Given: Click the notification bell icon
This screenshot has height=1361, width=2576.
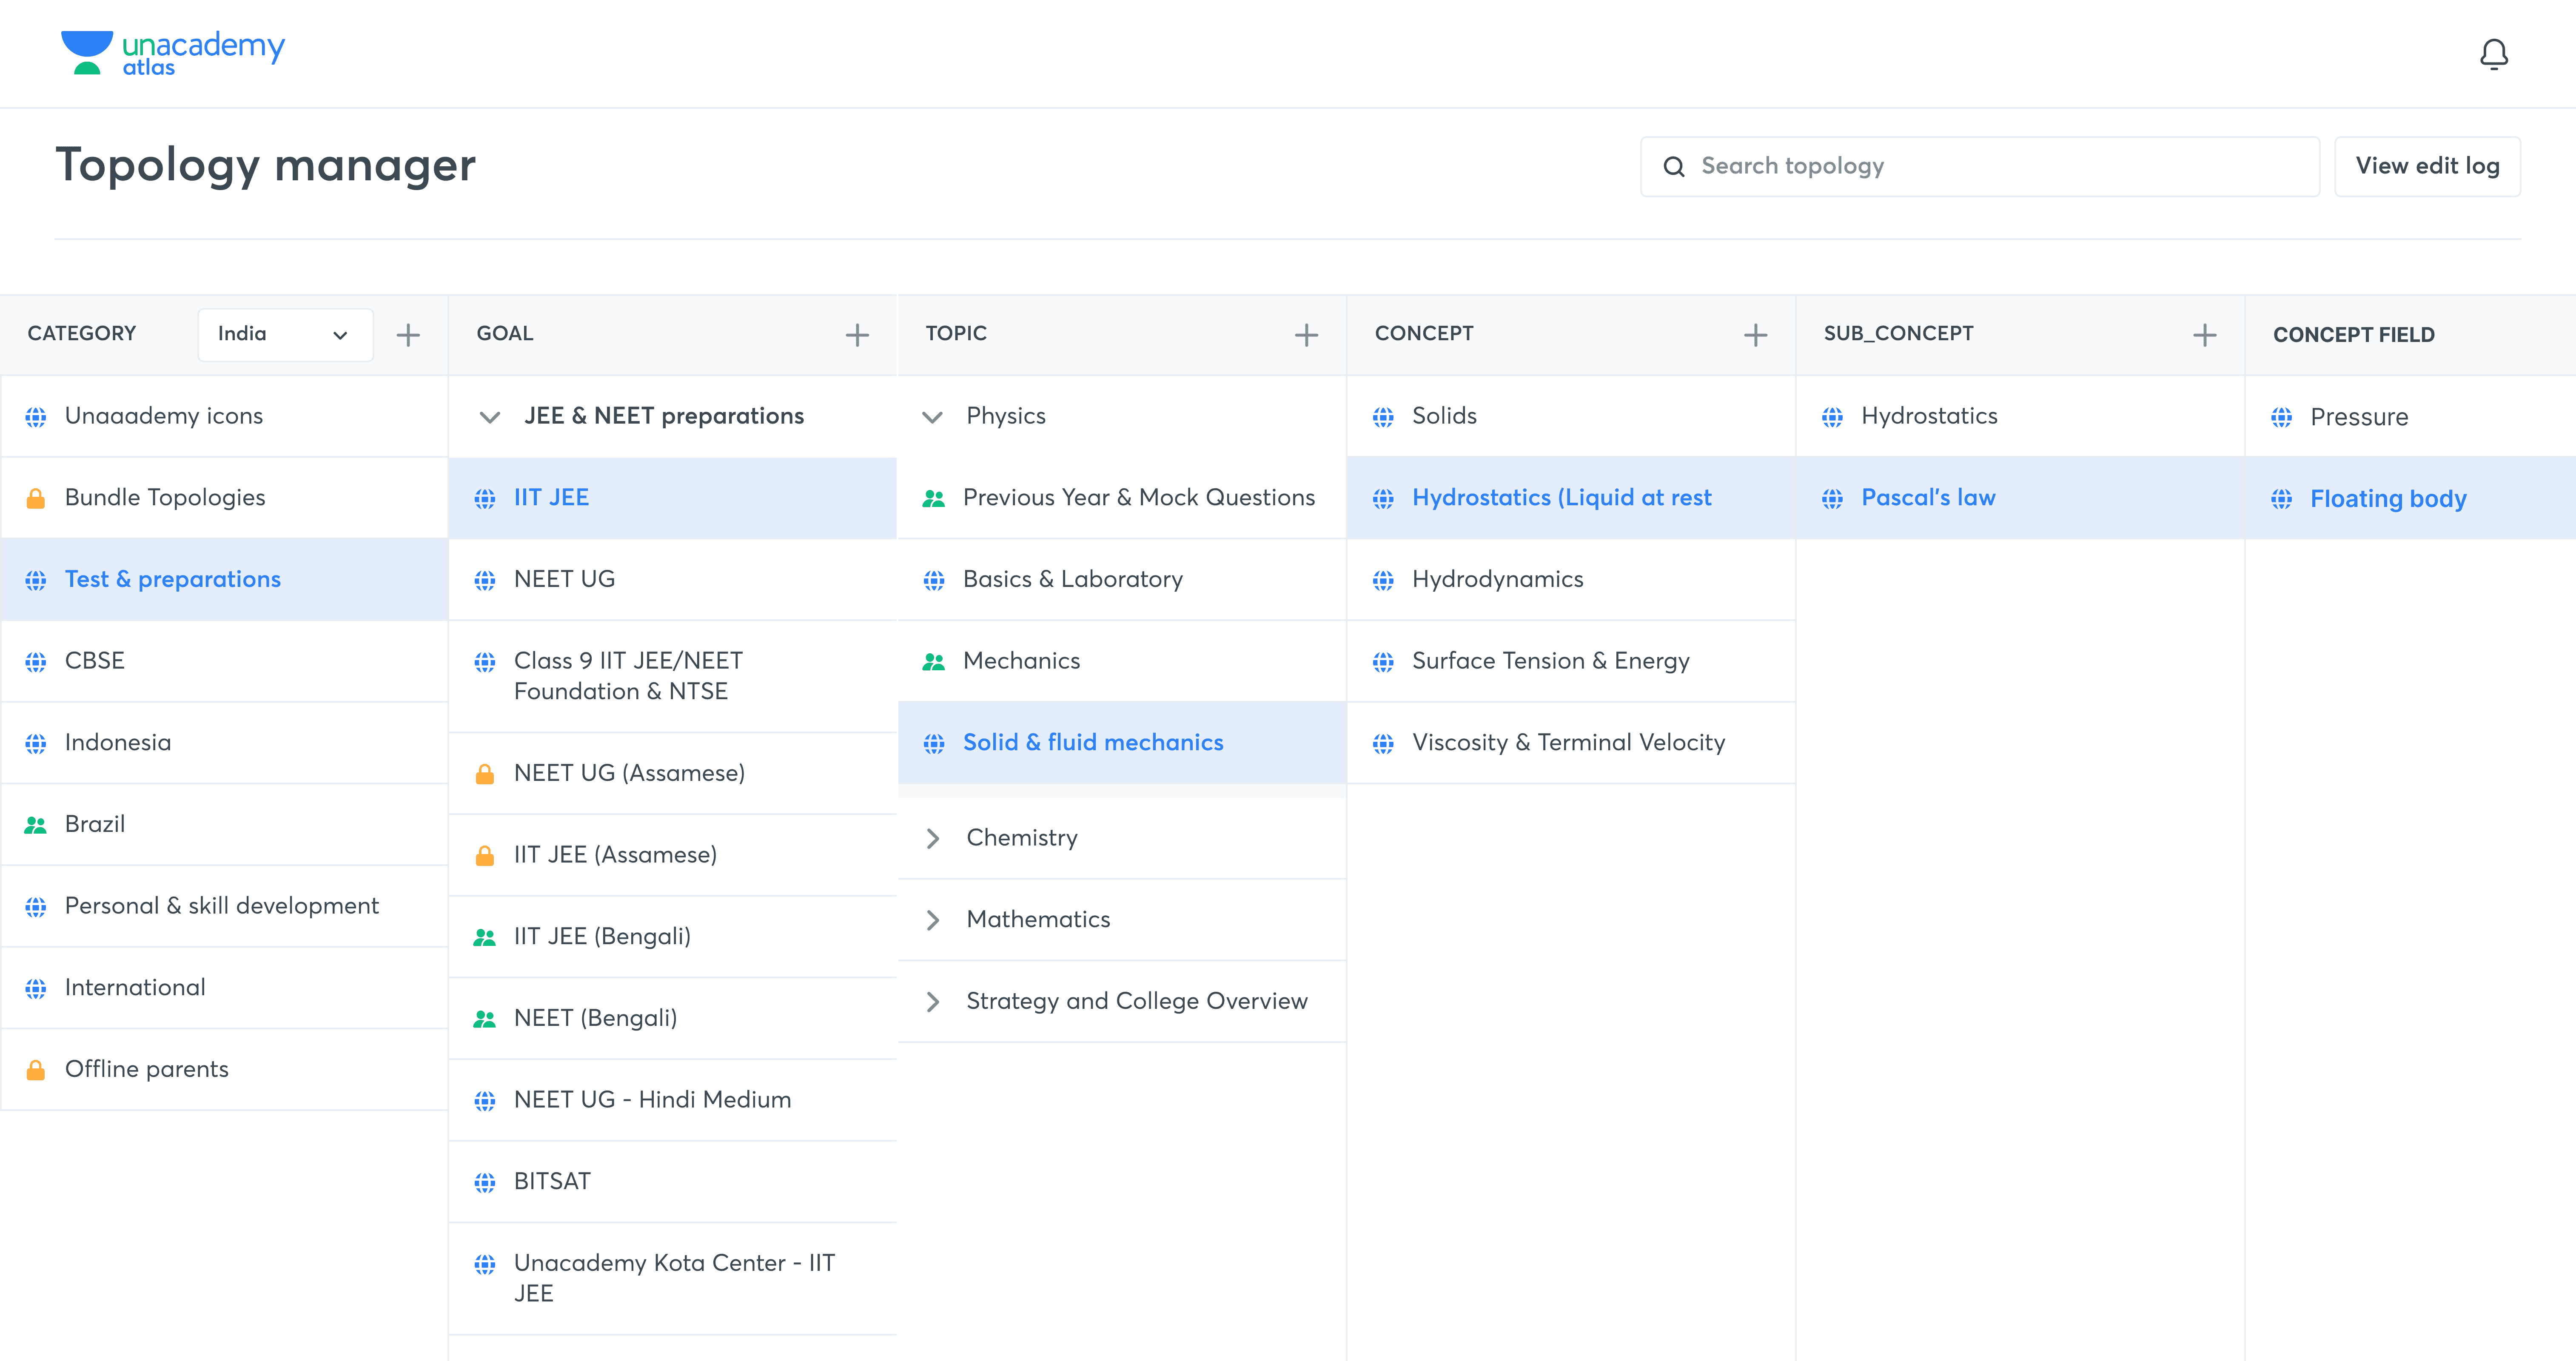Looking at the screenshot, I should point(2493,54).
